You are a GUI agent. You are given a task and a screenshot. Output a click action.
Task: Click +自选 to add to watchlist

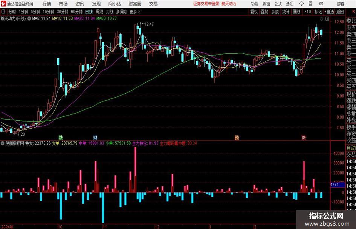(329, 12)
